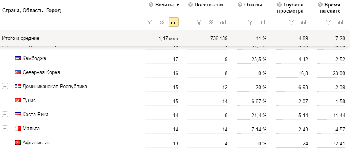Open filter for Отказы column
350x151 pixels.
pyautogui.click(x=250, y=22)
